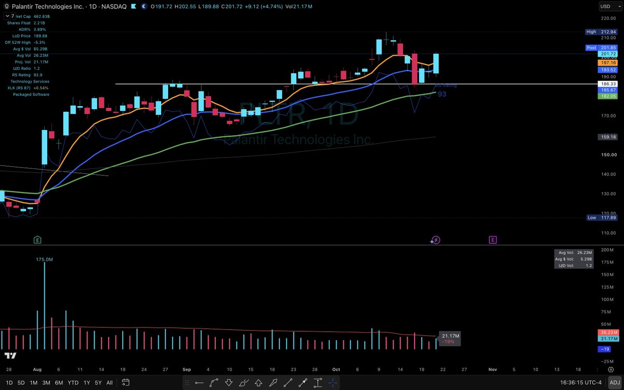Image resolution: width=624 pixels, height=390 pixels.
Task: Open chart settings gear on time axis
Action: click(x=610, y=369)
